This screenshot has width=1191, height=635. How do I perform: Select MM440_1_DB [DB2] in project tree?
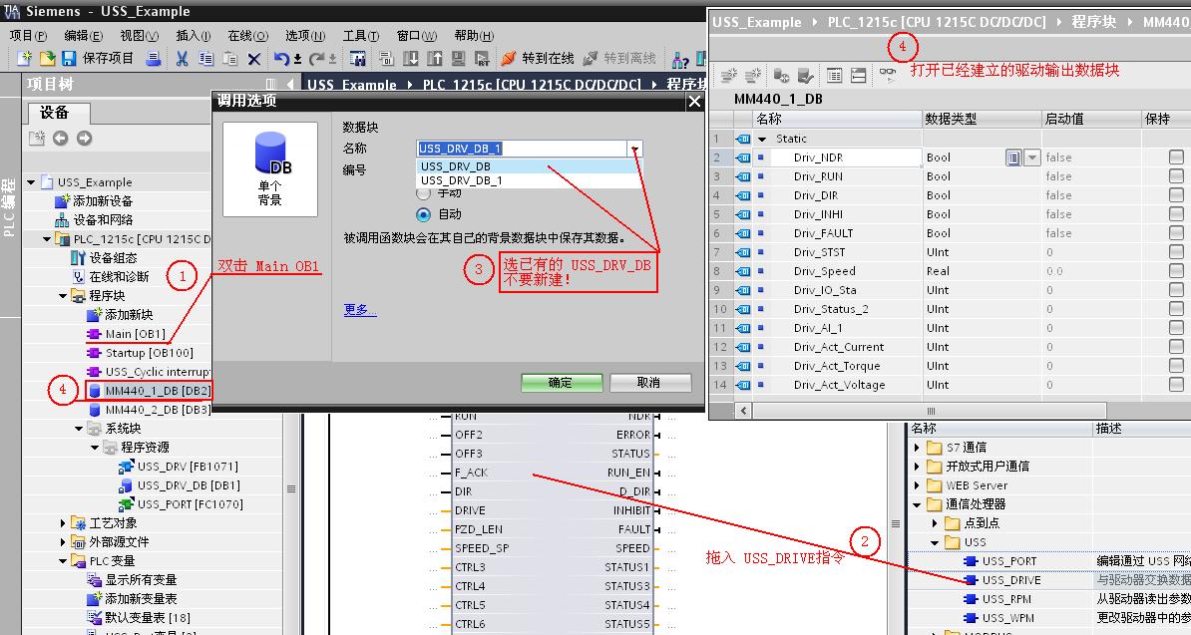(149, 391)
